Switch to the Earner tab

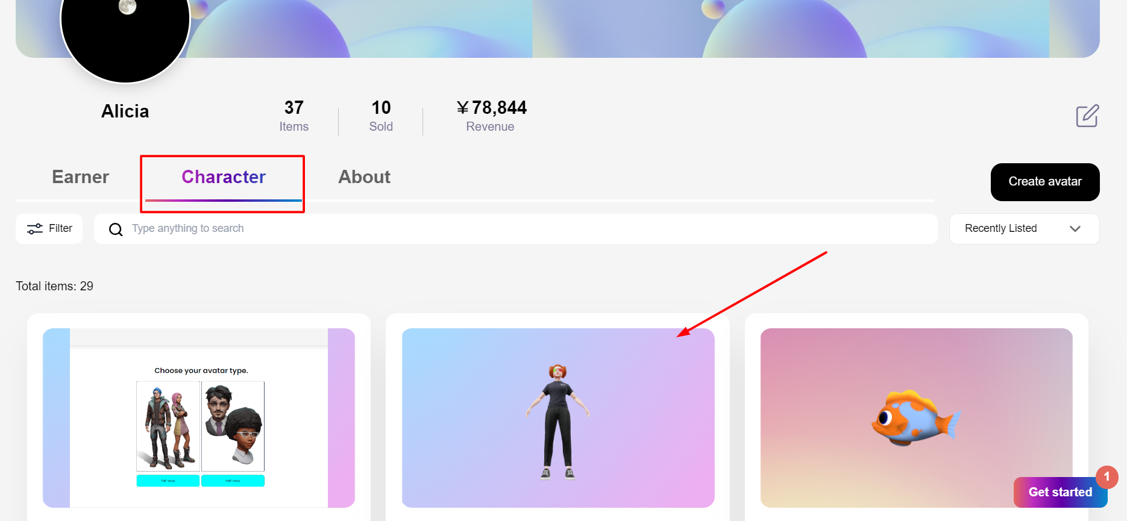pyautogui.click(x=80, y=177)
